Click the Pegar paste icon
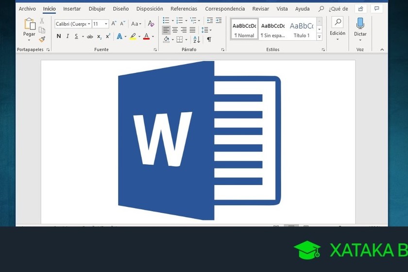Image resolution: width=408 pixels, height=272 pixels. (x=30, y=24)
